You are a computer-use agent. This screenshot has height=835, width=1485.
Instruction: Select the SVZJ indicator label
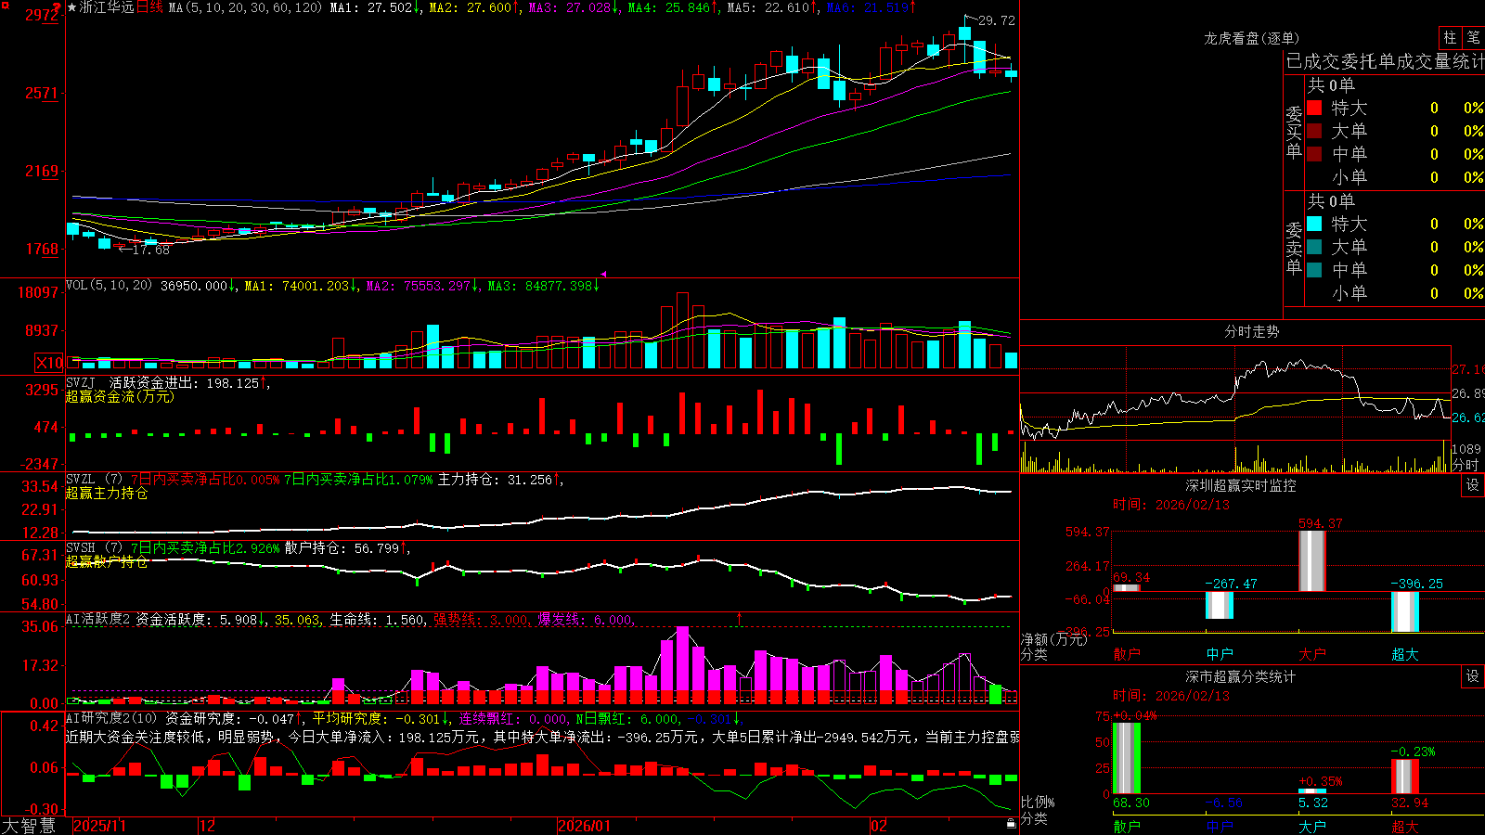[81, 382]
